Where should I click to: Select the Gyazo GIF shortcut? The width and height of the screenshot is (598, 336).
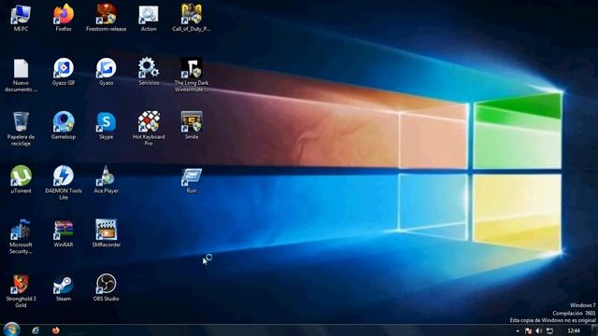point(64,72)
